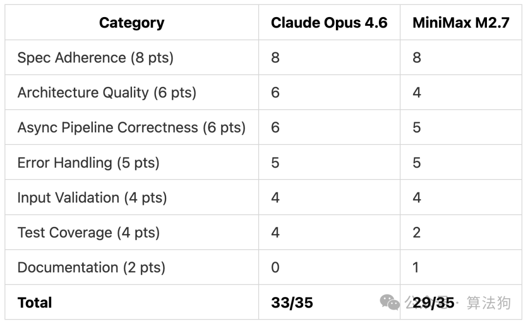
Task: Click the Documentation (2 pts) row label
Action: 91,267
